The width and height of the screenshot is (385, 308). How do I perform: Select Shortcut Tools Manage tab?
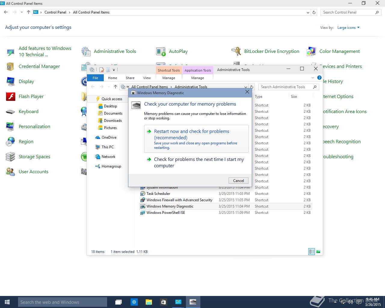coord(169,78)
